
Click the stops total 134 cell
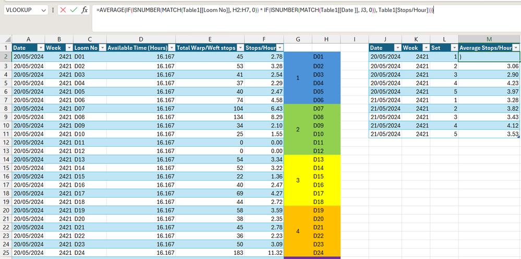coord(210,117)
